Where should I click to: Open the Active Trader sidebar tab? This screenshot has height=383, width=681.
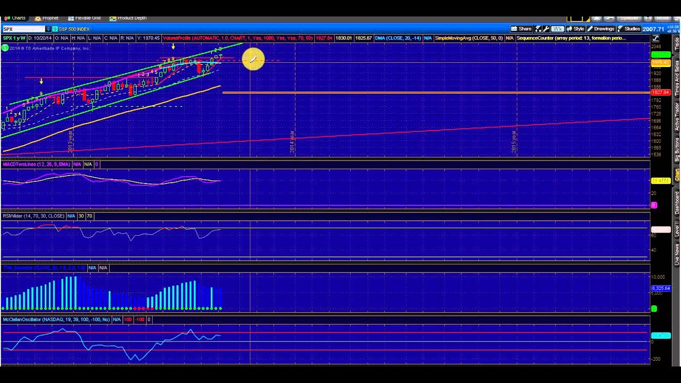click(677, 116)
